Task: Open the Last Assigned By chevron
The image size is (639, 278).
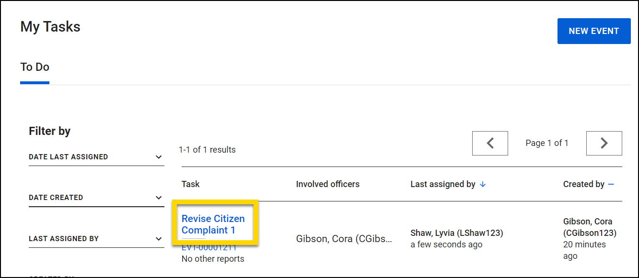Action: [158, 238]
